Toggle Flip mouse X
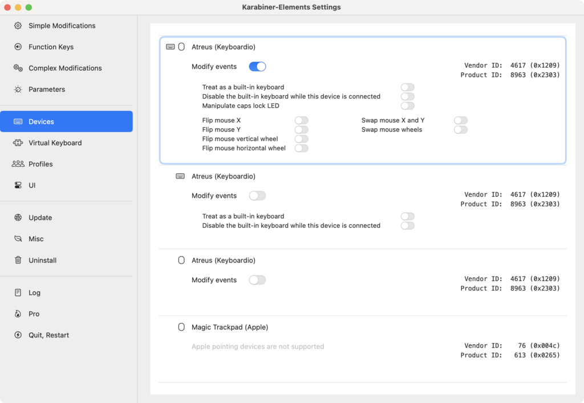 [x=302, y=120]
